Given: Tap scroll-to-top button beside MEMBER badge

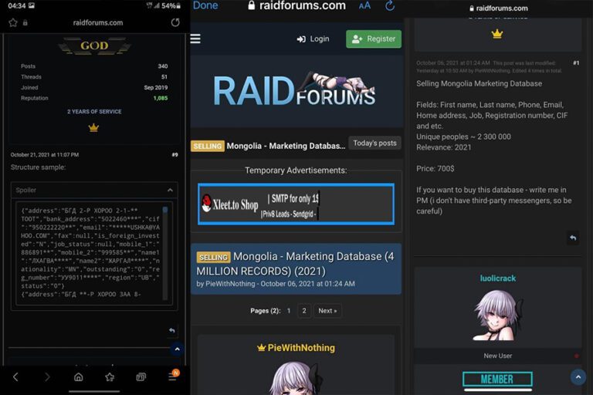Looking at the screenshot, I should 578,376.
